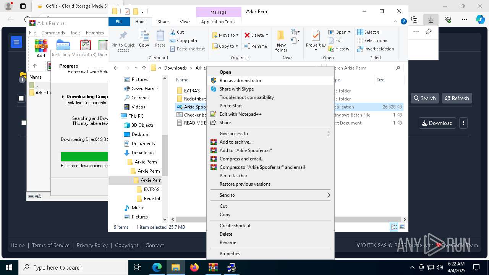Viewport: 489px width, 275px height.
Task: Click the Gofile hamburger menu icon
Action: [x=16, y=42]
